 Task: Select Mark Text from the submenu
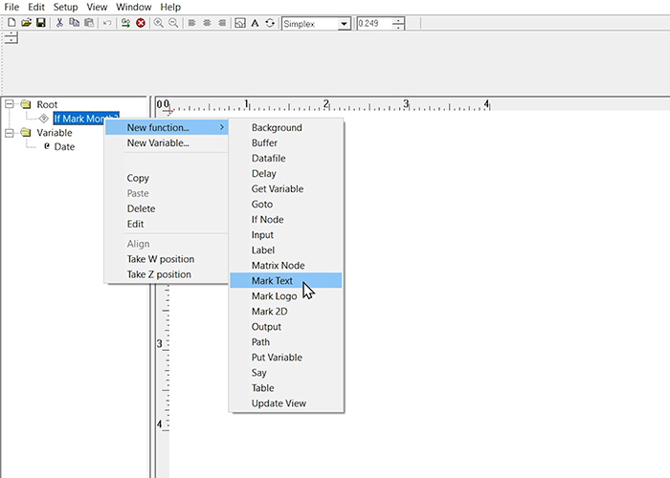(x=286, y=280)
